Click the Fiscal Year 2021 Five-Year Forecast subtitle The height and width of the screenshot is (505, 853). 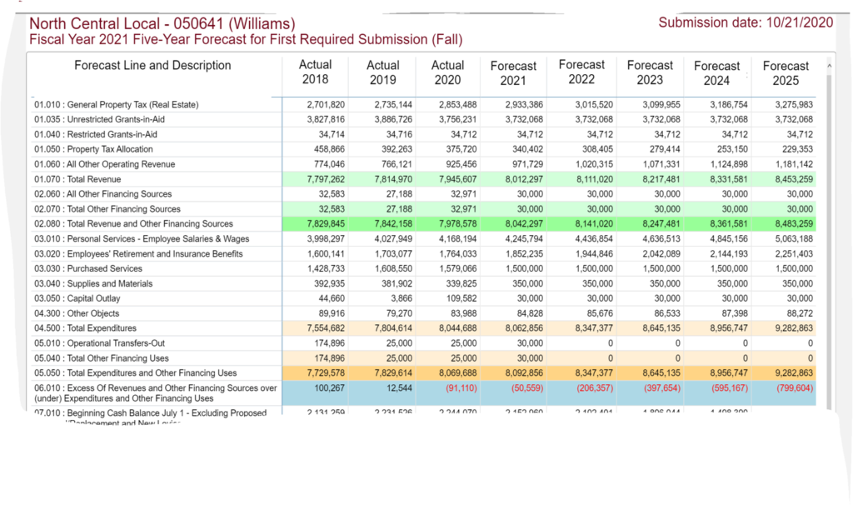pyautogui.click(x=246, y=39)
